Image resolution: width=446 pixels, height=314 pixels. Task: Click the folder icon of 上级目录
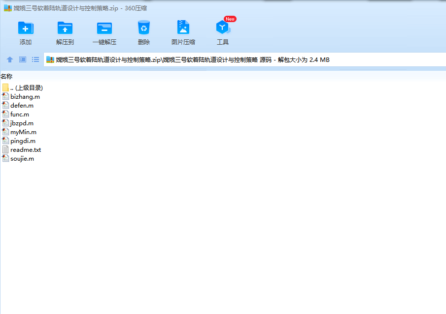(x=5, y=87)
